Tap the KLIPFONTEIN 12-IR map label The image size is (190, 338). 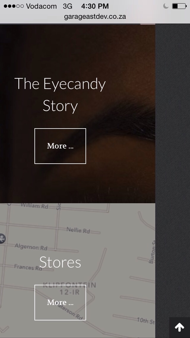pos(69,288)
